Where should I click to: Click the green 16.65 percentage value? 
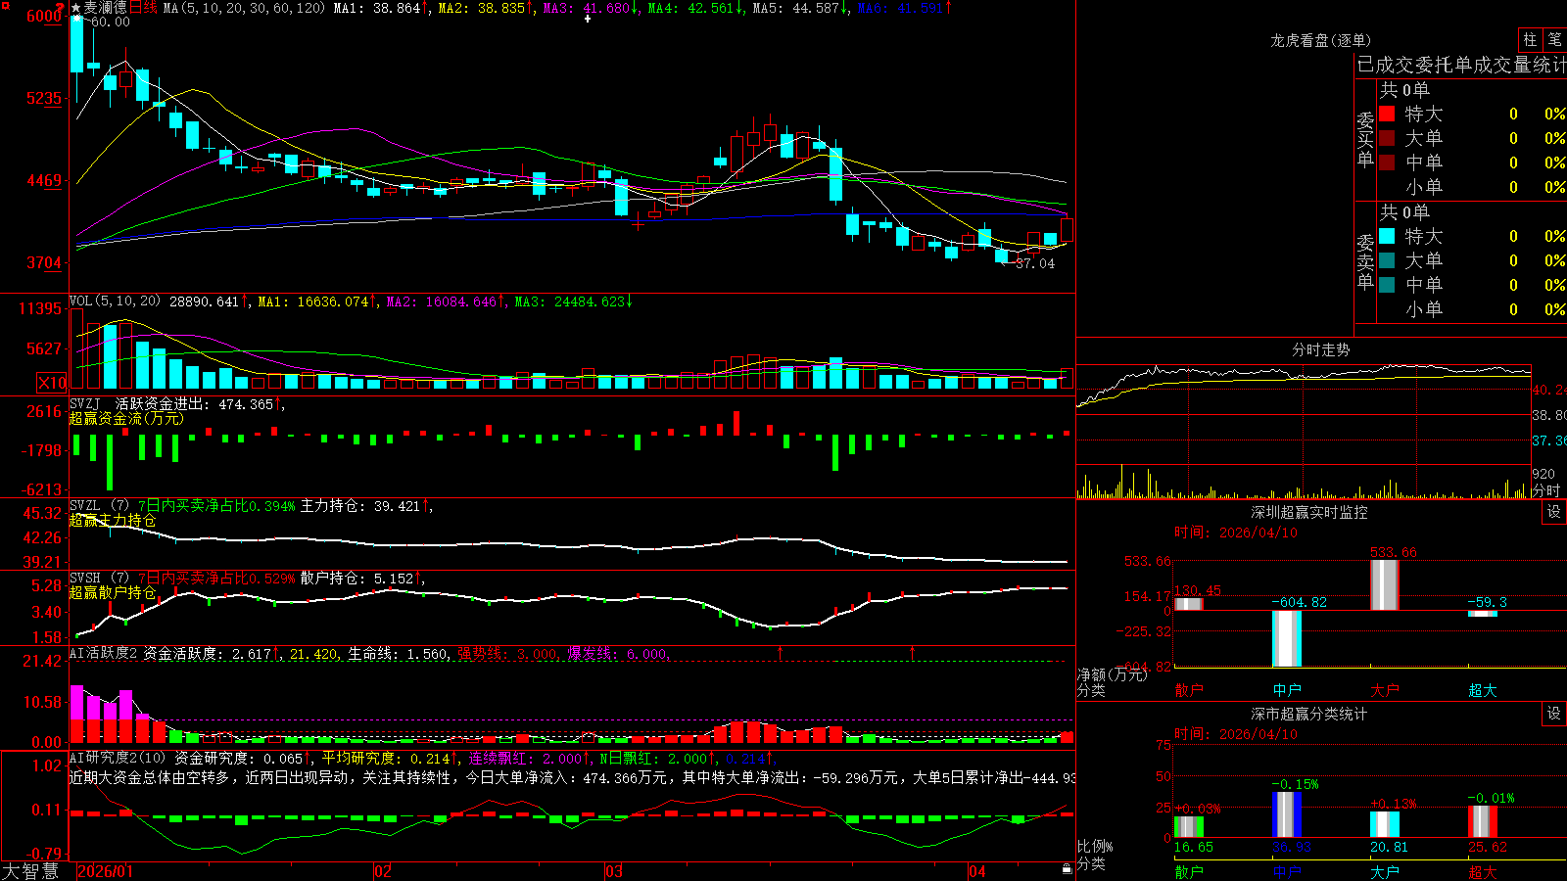[x=1194, y=847]
